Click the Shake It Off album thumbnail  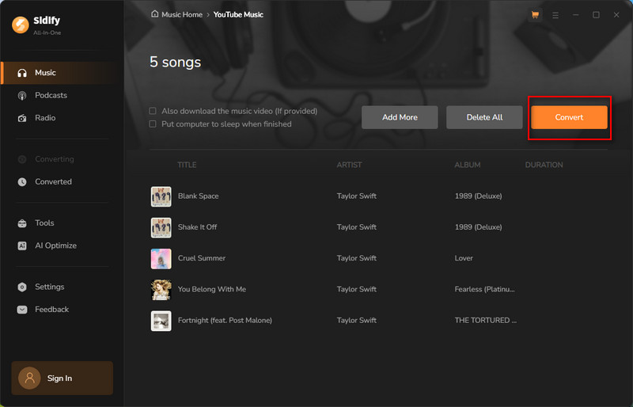tap(161, 227)
